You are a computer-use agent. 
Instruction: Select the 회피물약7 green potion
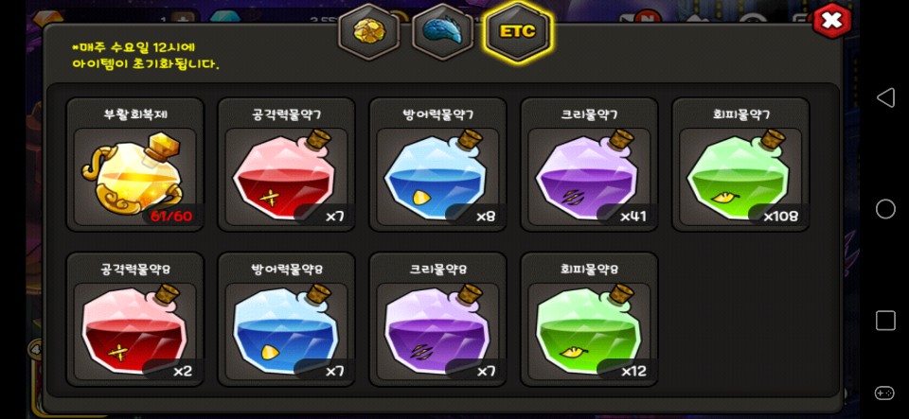coord(740,165)
